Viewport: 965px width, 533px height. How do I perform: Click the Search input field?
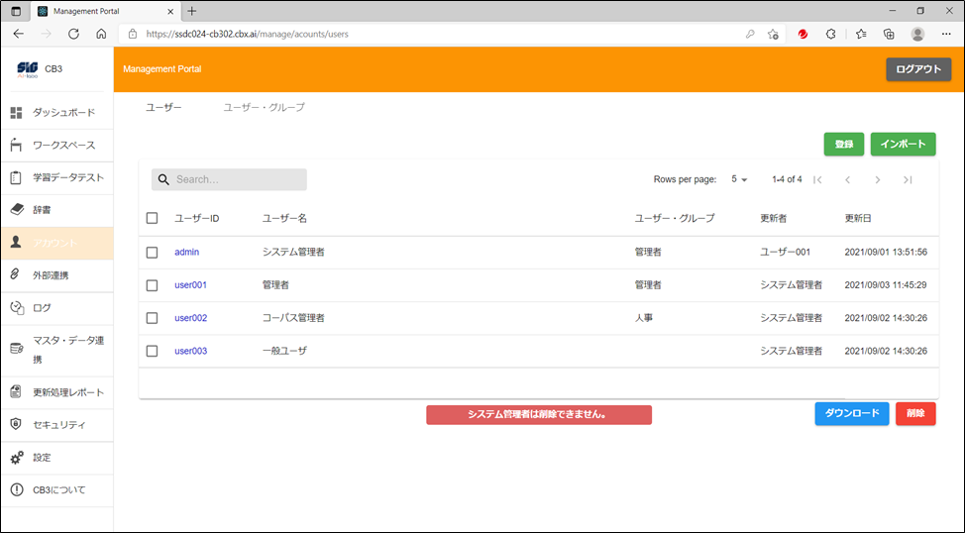click(x=238, y=179)
